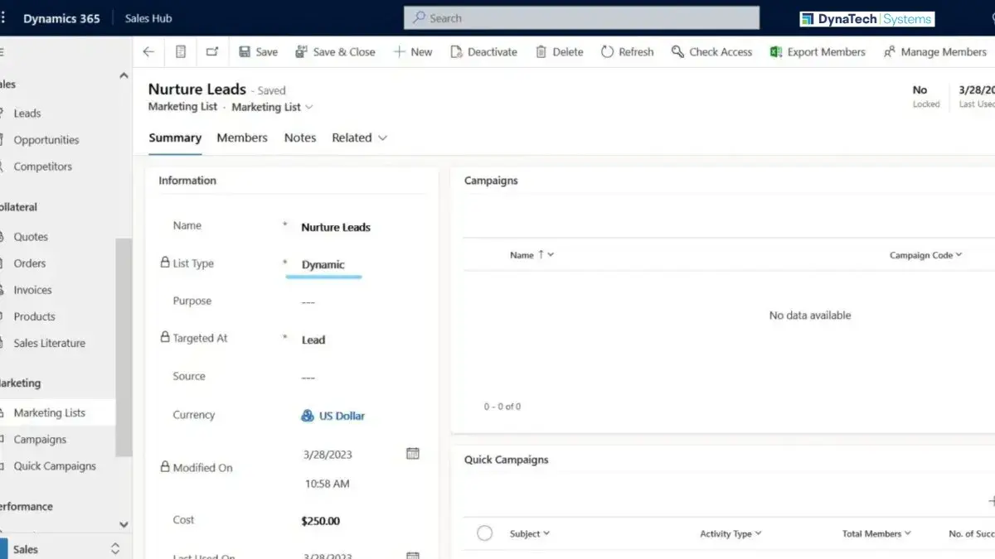Click Sales Hub app name
995x559 pixels.
(x=148, y=18)
